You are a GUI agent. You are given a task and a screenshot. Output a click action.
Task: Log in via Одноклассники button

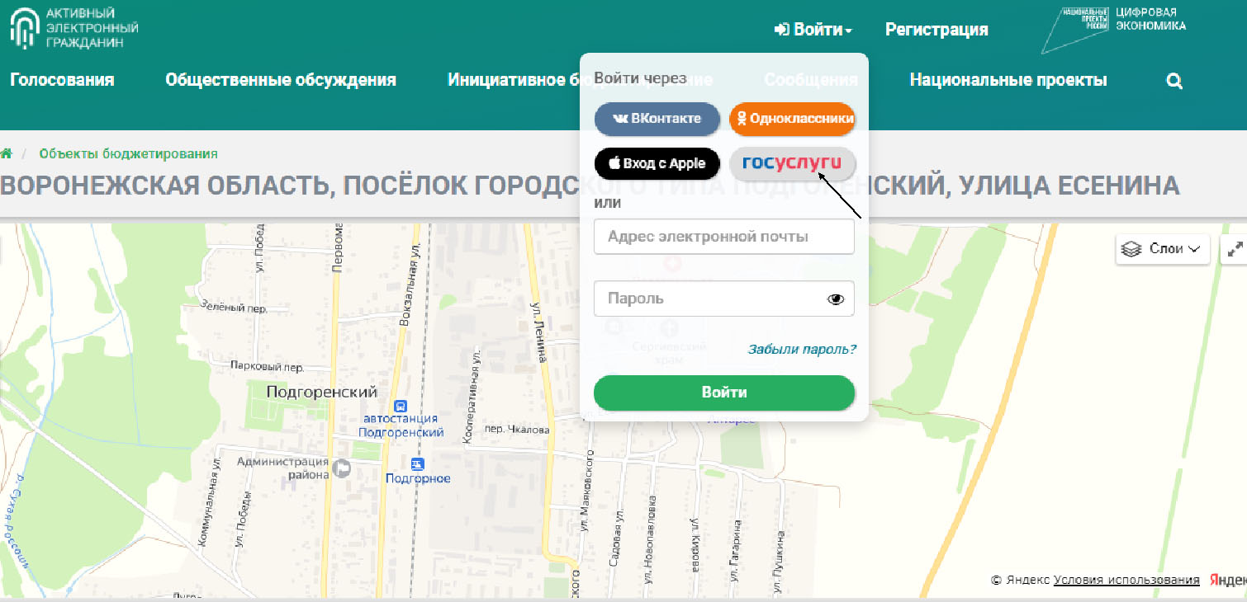pos(792,118)
